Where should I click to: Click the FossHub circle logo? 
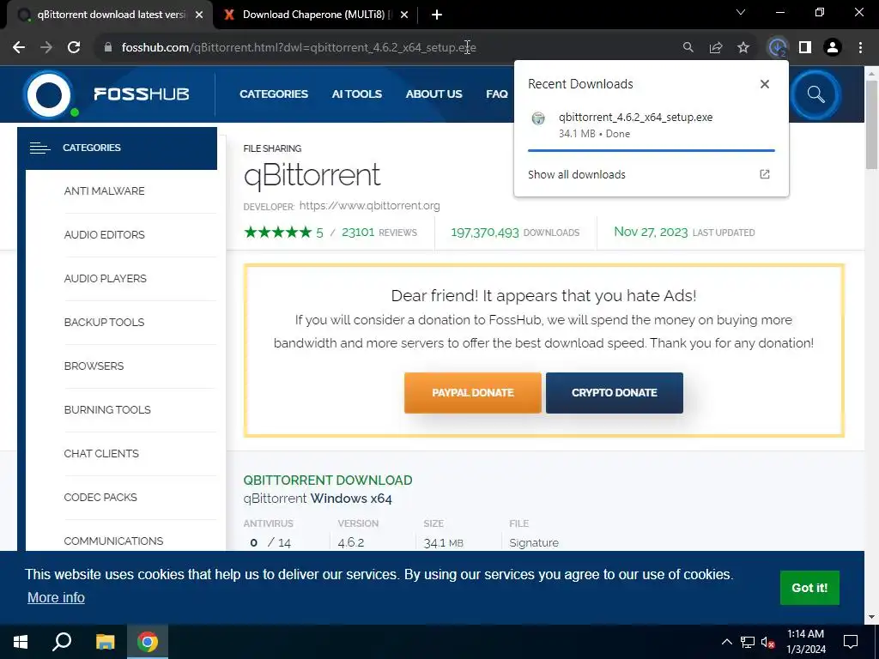pos(49,94)
